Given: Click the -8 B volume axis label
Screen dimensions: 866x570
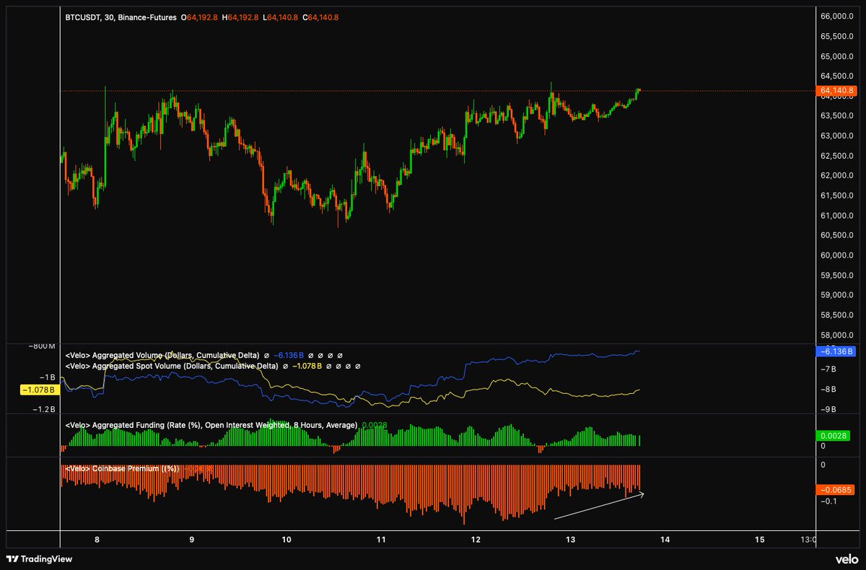Looking at the screenshot, I should coord(828,390).
